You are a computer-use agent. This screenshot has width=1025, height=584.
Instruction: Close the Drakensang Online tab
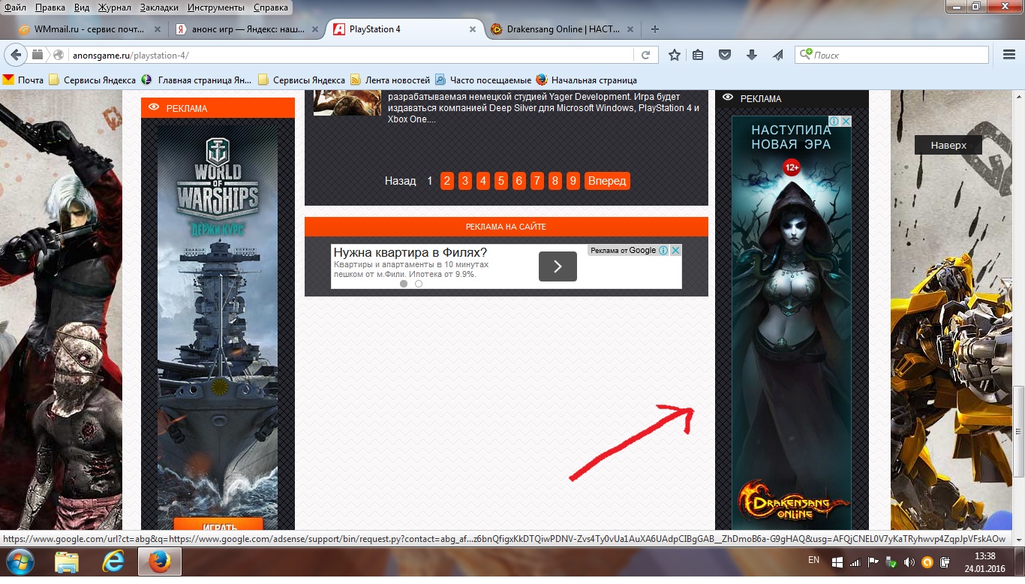pyautogui.click(x=630, y=29)
